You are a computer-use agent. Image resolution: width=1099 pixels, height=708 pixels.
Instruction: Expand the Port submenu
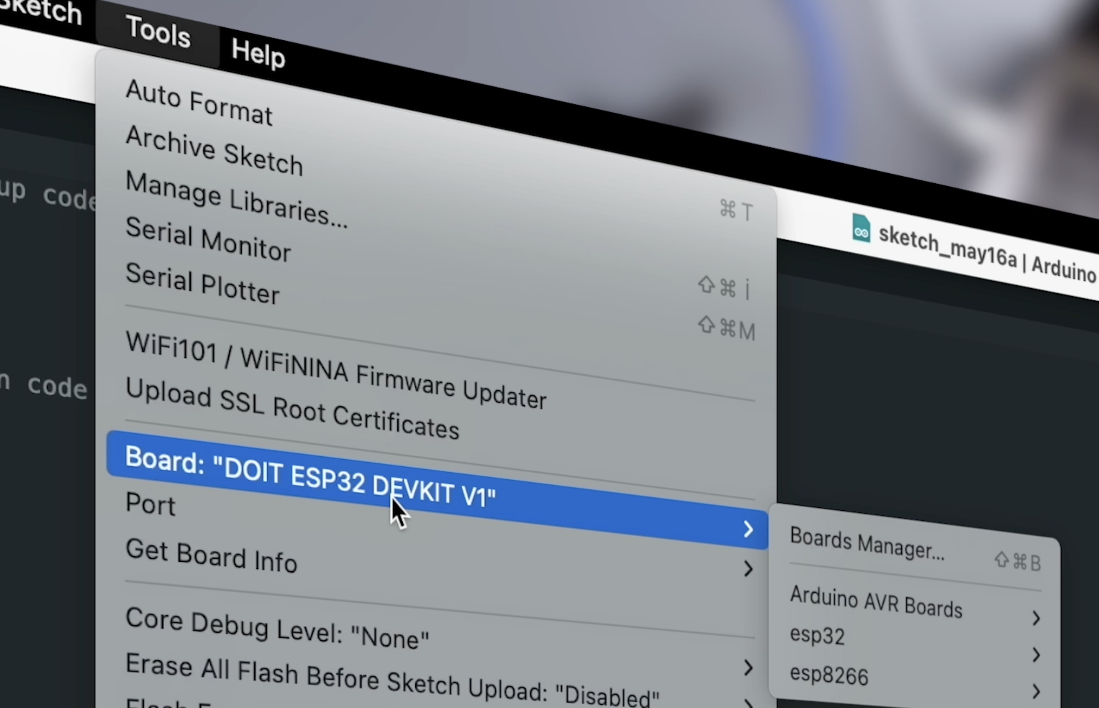(151, 504)
